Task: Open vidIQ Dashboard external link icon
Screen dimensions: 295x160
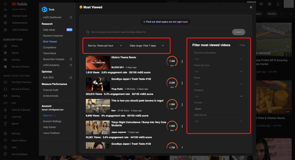Action: coord(71,18)
